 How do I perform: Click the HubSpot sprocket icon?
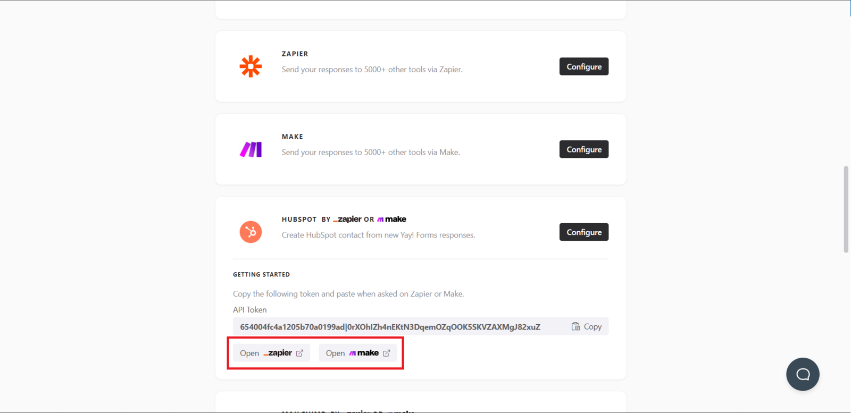coord(251,232)
